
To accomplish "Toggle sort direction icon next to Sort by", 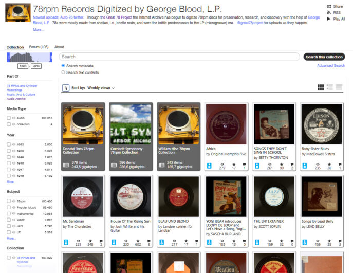I will click(66, 88).
